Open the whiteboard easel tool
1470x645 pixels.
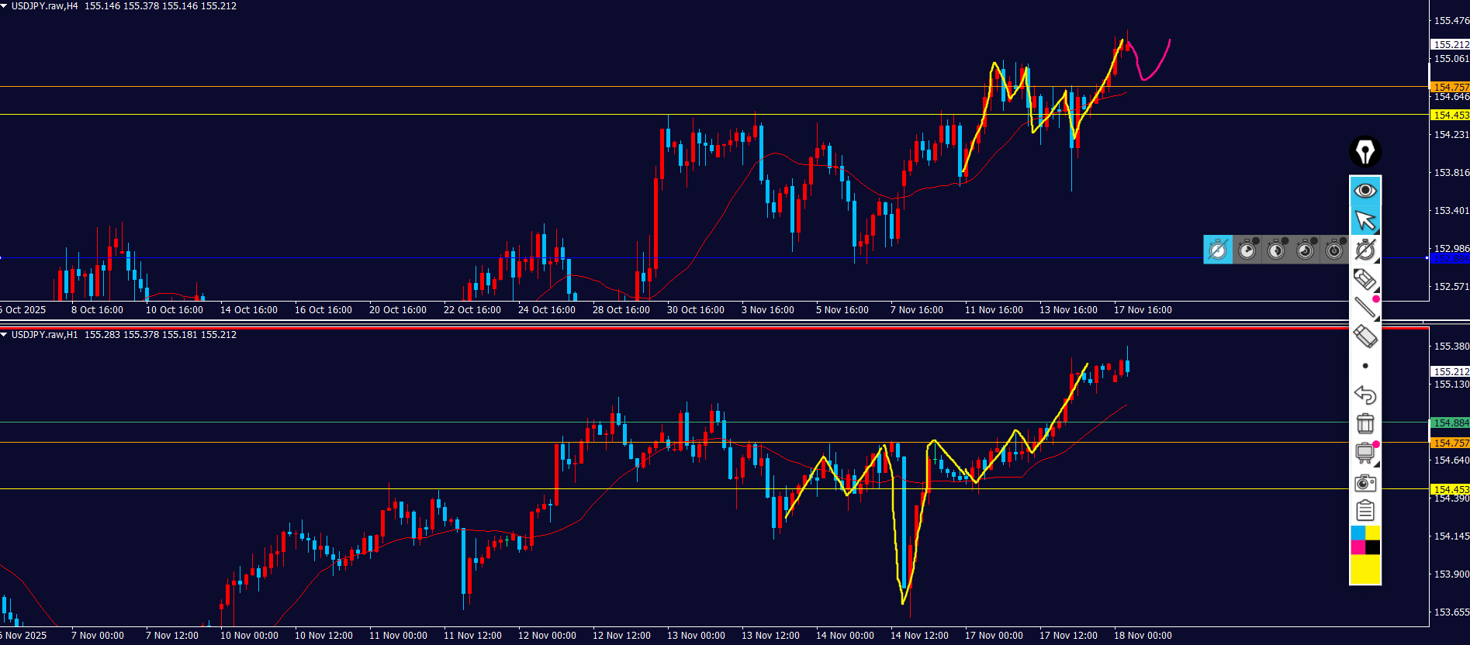pyautogui.click(x=1365, y=453)
